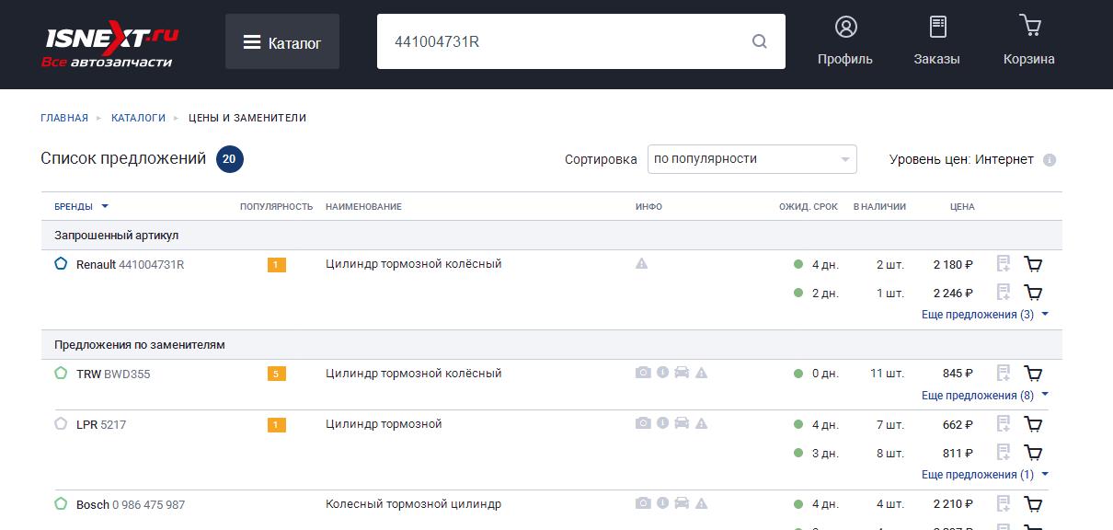Click the info circle icon for LPR 5217
1113x530 pixels.
pos(662,423)
